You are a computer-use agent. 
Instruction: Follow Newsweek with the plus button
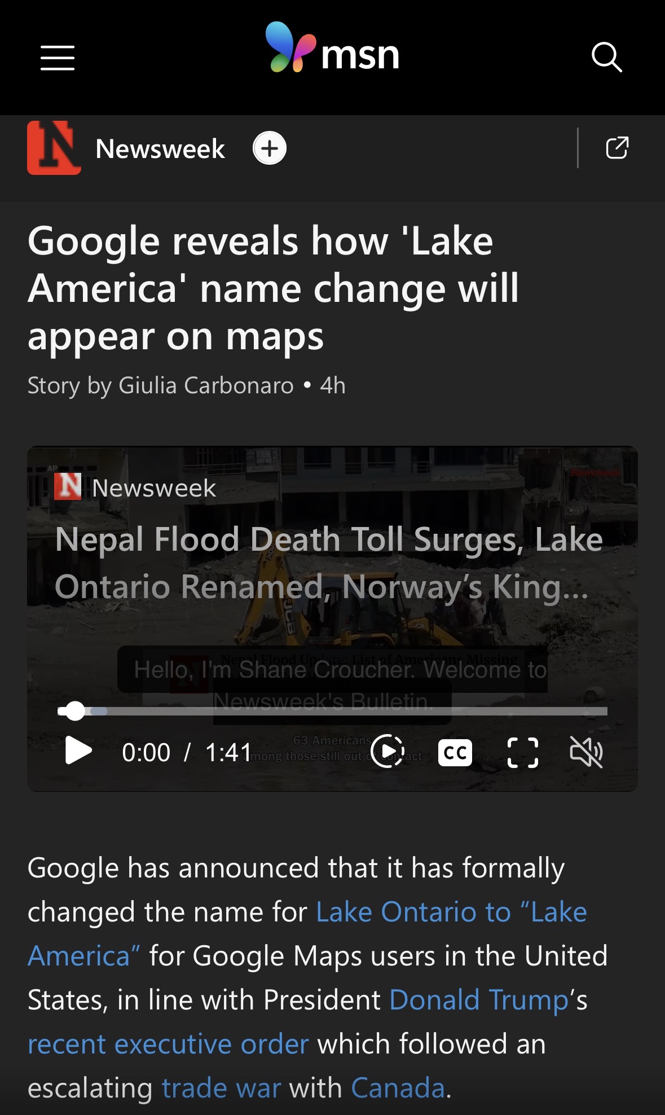[270, 148]
